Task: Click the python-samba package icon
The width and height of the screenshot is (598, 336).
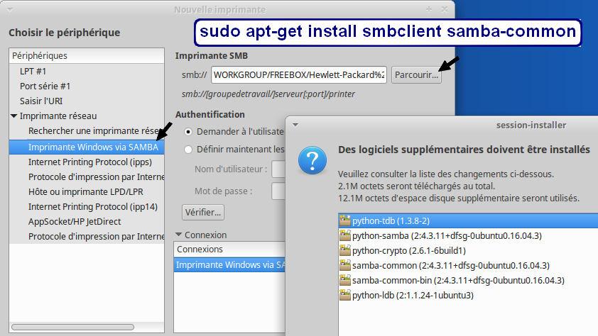Action: [x=346, y=236]
